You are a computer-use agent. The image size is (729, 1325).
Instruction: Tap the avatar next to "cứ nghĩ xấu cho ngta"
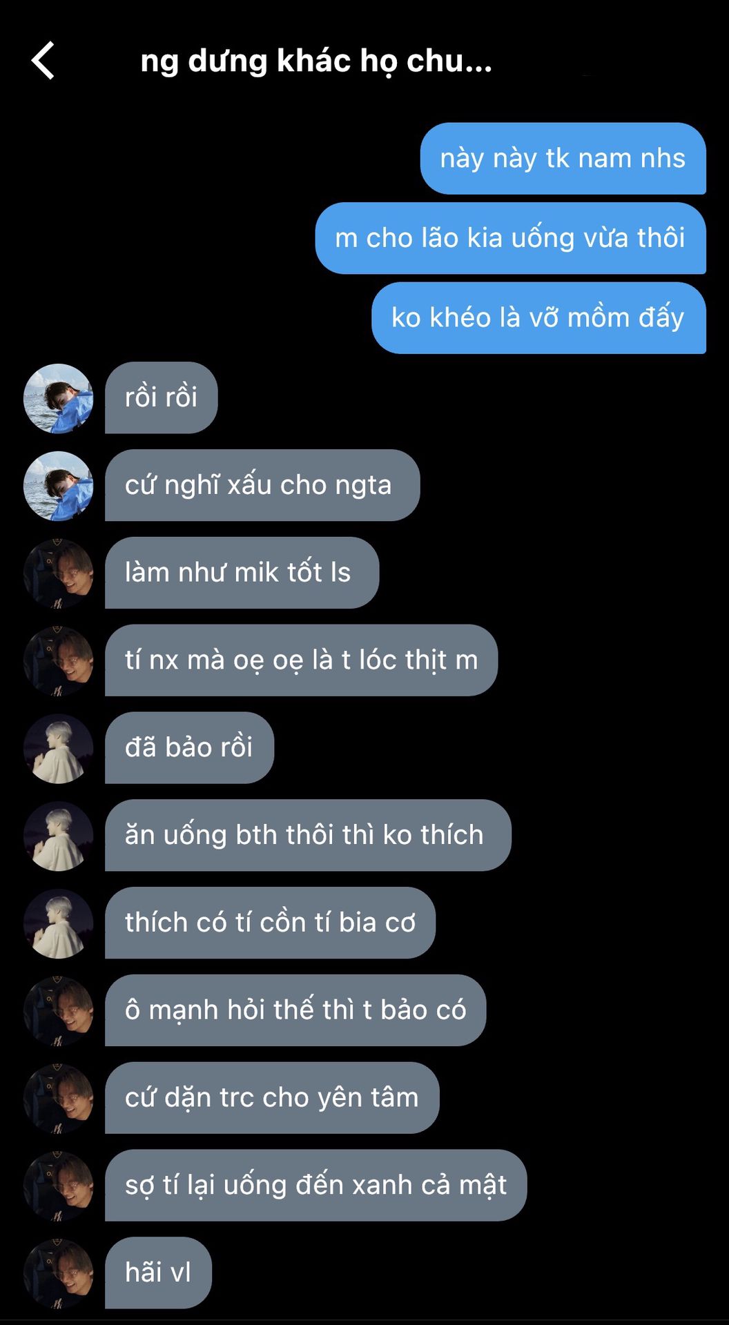(x=58, y=486)
